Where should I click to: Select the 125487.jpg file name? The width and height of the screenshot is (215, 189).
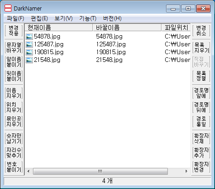(x=48, y=44)
